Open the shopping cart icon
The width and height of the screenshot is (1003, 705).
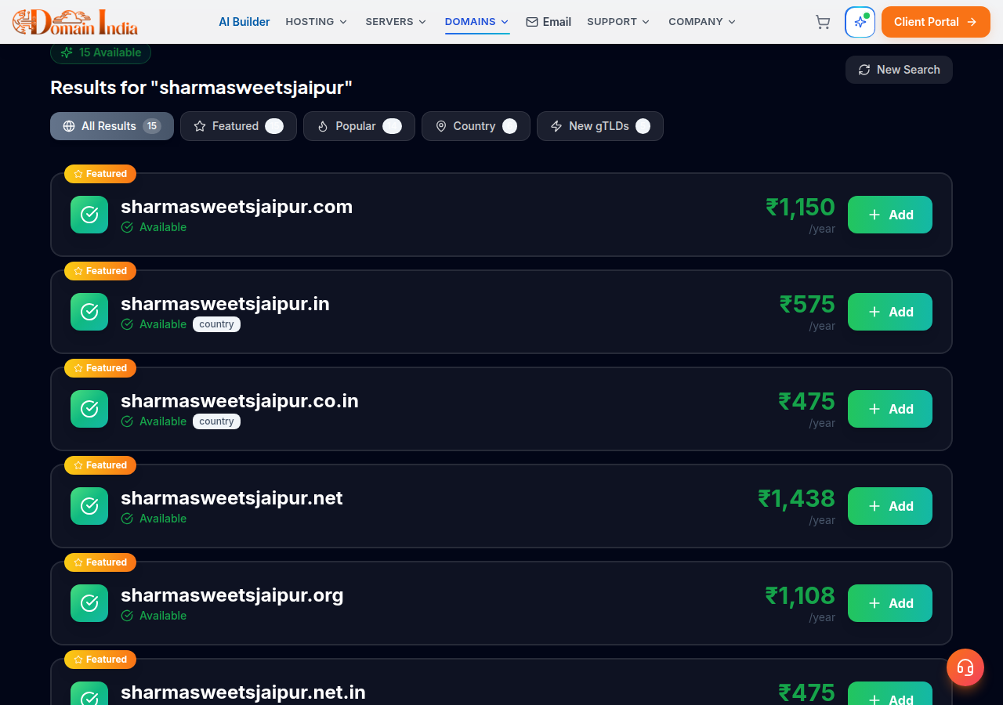point(823,22)
